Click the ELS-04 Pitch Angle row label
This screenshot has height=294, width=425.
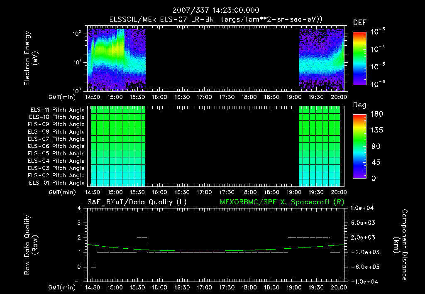56,161
